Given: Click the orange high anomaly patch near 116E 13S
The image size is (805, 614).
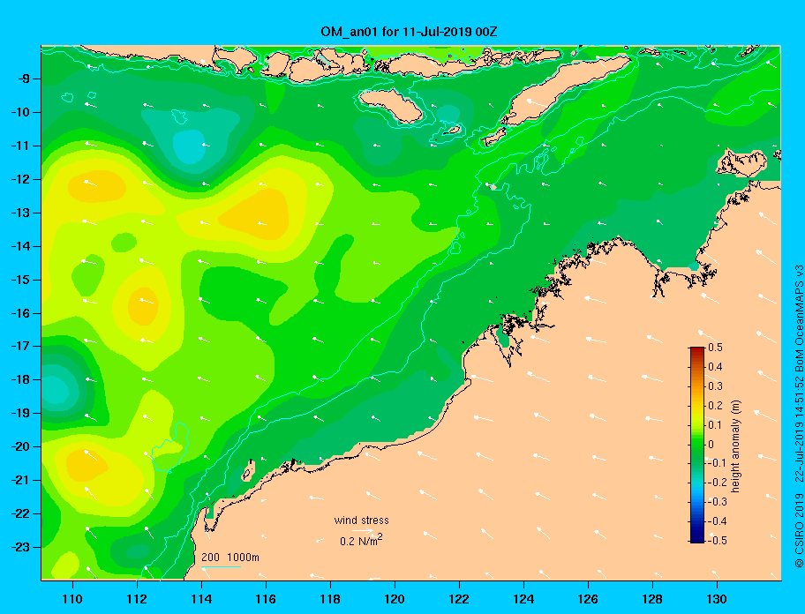Looking at the screenshot, I should [x=257, y=213].
